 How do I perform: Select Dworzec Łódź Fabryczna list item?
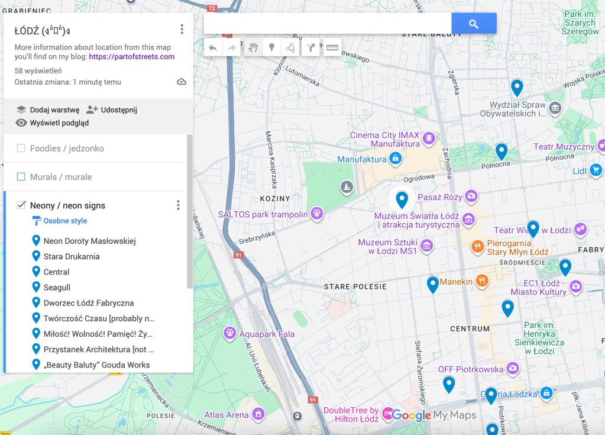(88, 303)
